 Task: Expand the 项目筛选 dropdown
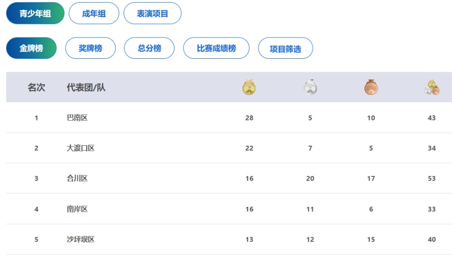285,48
